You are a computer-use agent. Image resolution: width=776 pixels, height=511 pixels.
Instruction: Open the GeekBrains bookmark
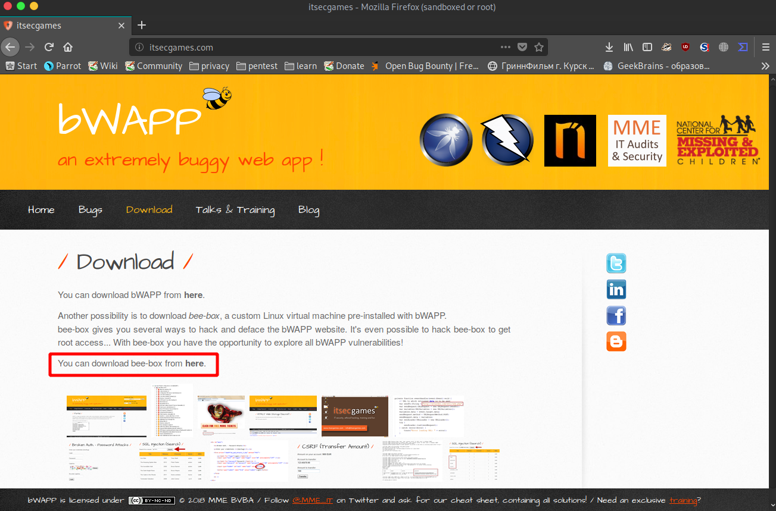coord(657,66)
